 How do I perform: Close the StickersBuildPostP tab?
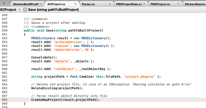coord(41,4)
